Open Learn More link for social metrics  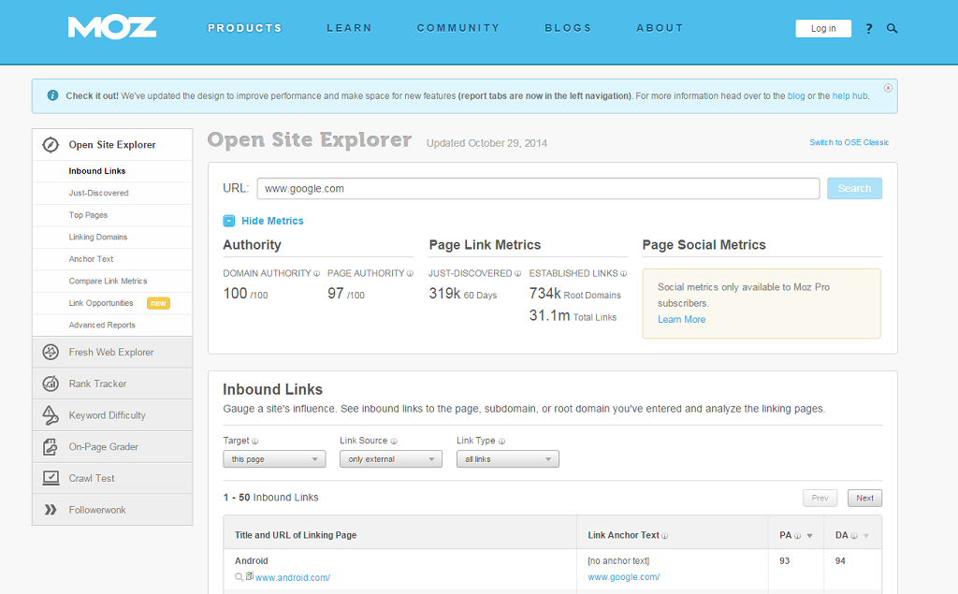coord(681,319)
